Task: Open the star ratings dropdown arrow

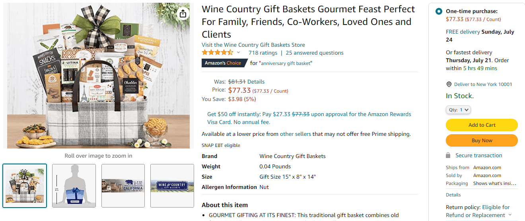Action: point(239,53)
